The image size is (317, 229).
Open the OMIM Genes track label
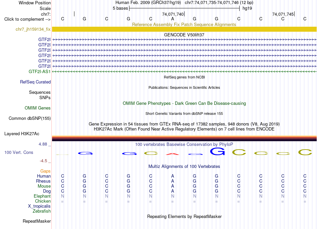point(37,108)
